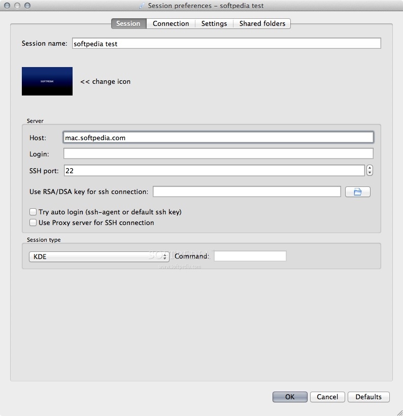Click the pencil icon in title bar

click(x=143, y=6)
